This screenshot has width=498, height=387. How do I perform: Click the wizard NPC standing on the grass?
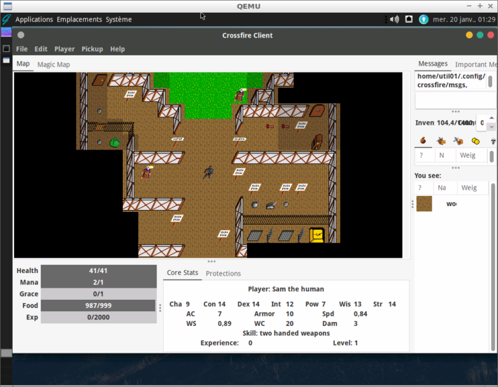(x=241, y=95)
